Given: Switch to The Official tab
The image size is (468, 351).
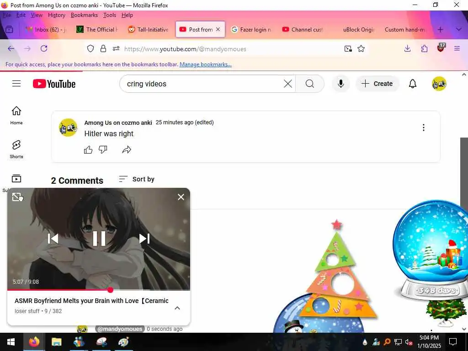Looking at the screenshot, I should tap(98, 30).
